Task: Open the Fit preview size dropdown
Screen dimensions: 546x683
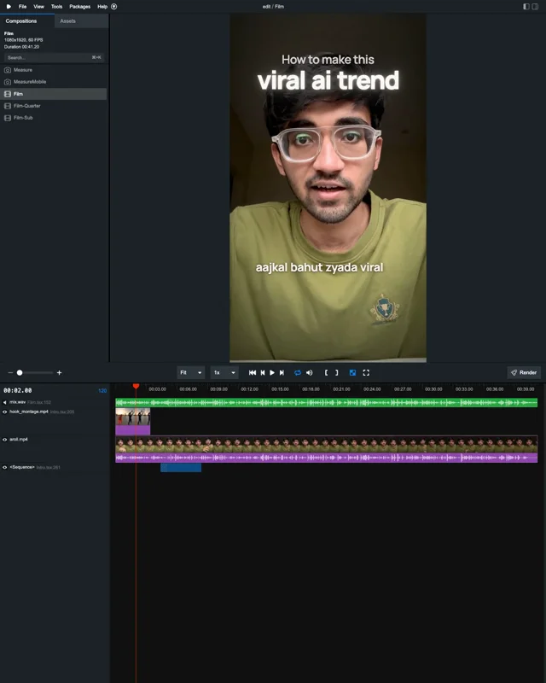Action: point(191,373)
